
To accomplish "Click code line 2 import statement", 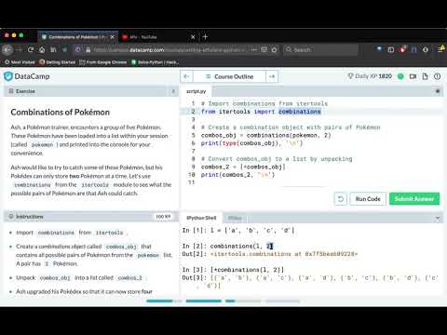I will [261, 112].
